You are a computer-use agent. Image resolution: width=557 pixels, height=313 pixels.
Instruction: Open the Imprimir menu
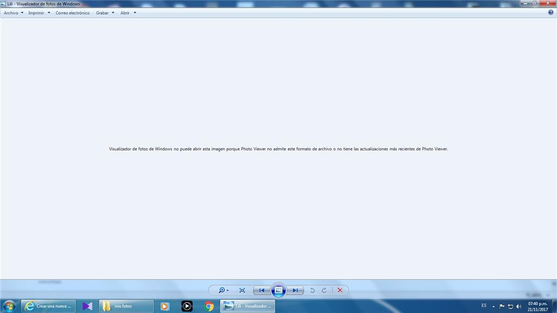point(36,13)
